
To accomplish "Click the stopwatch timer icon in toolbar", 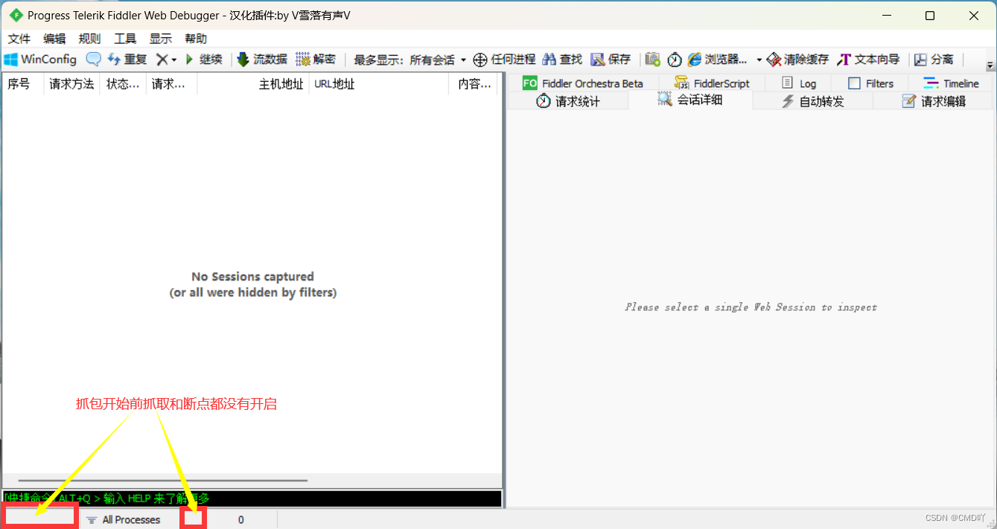I will (675, 60).
